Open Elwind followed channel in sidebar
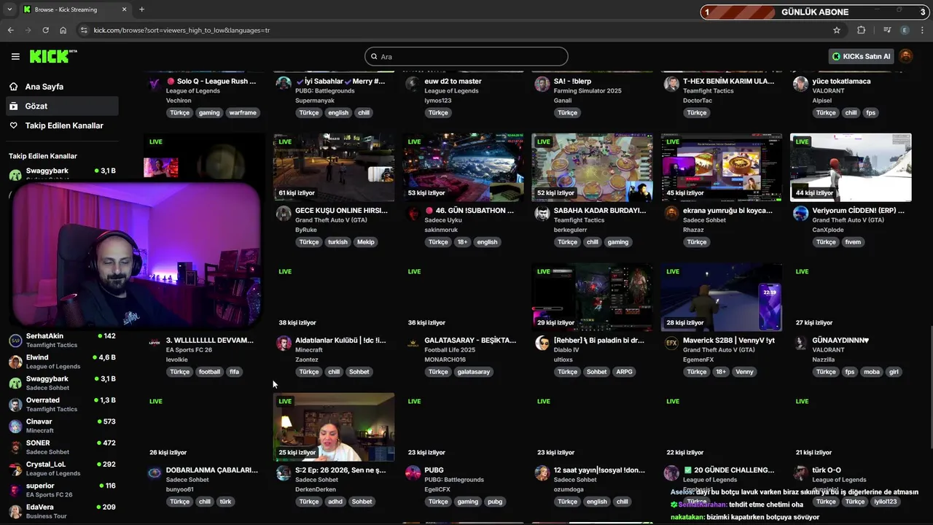 coord(62,362)
